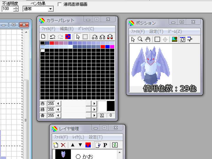Click the Layer Manager list scroll up arrow
This screenshot has height=159, width=212.
tap(120, 153)
